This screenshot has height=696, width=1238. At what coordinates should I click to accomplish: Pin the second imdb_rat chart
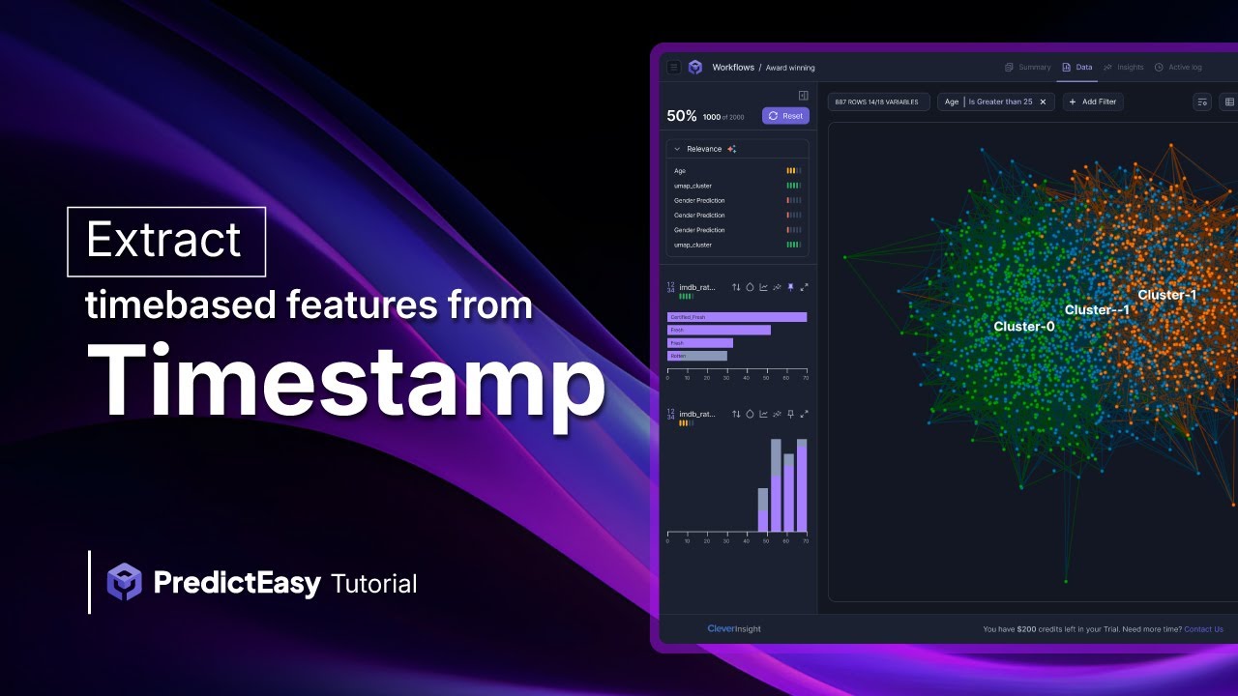tap(790, 414)
